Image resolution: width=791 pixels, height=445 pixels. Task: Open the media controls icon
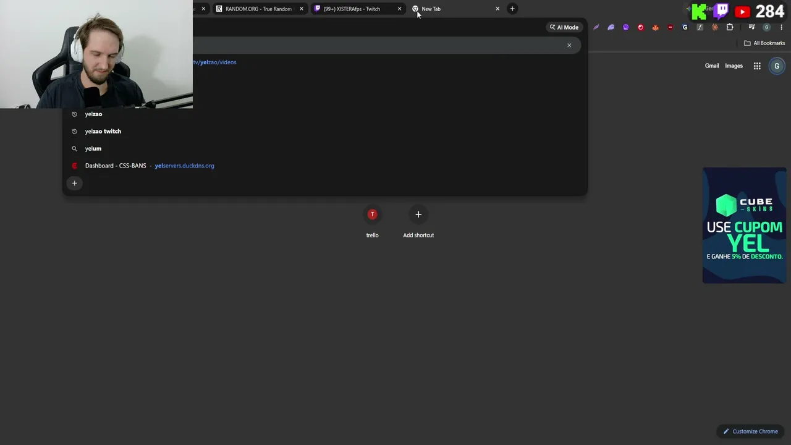[x=751, y=27]
